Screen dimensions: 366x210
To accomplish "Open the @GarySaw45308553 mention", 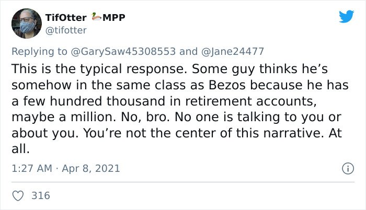I will click(123, 51).
